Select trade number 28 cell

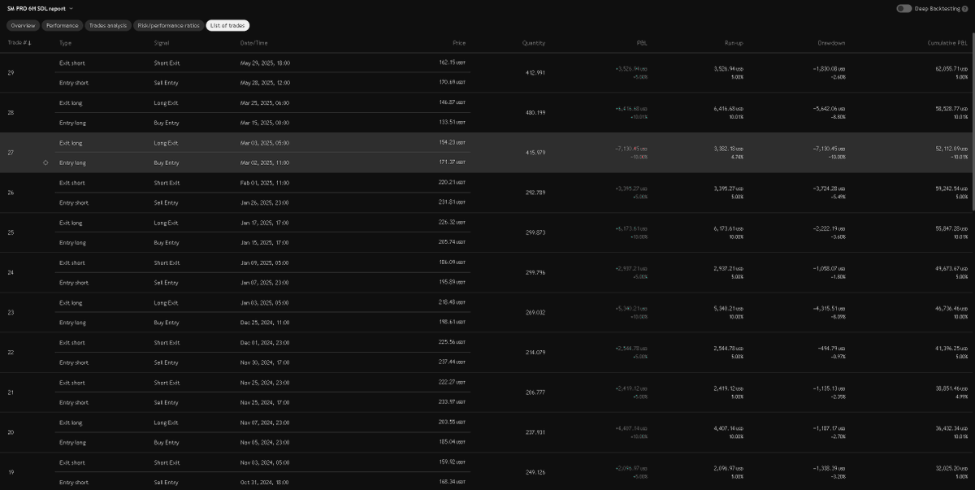tap(10, 112)
